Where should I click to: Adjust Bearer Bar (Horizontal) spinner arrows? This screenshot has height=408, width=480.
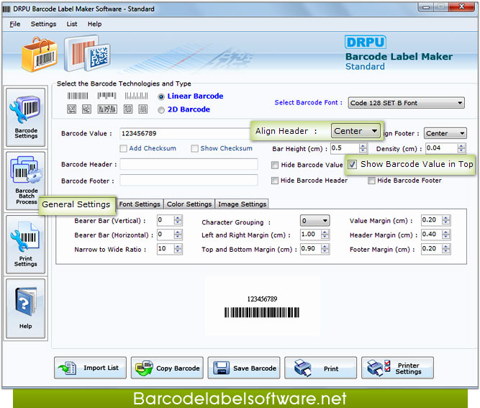[178, 235]
